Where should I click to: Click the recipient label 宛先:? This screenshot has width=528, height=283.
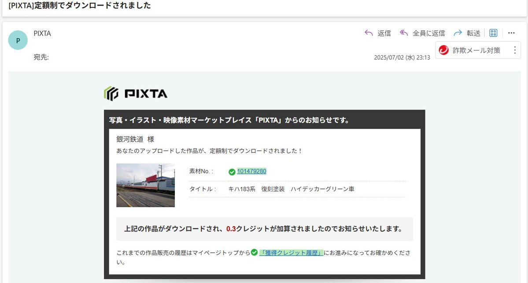(x=41, y=57)
